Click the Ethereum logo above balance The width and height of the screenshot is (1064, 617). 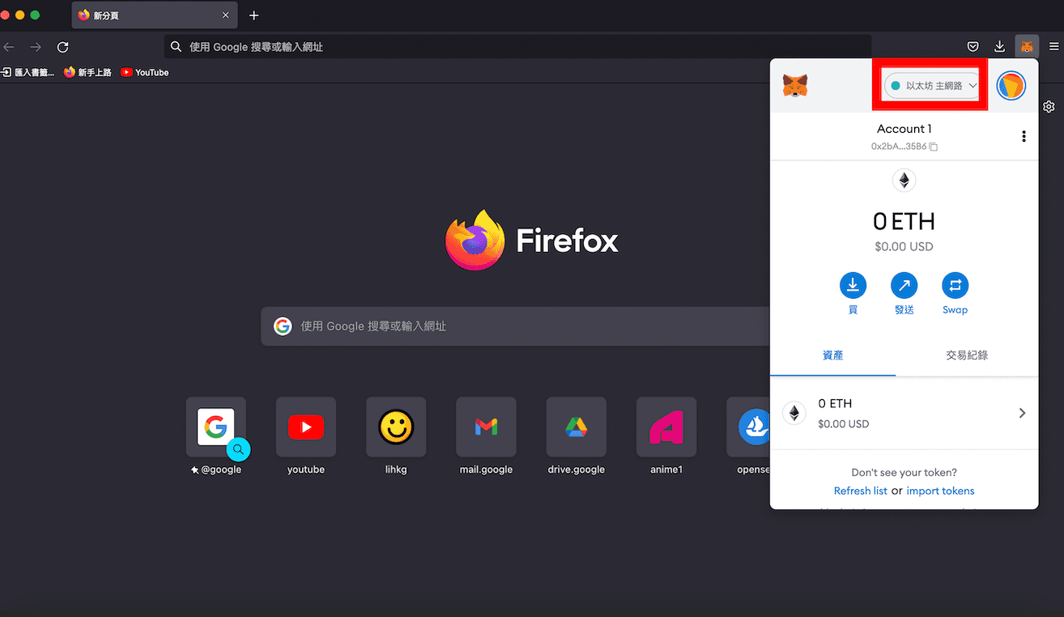tap(904, 180)
